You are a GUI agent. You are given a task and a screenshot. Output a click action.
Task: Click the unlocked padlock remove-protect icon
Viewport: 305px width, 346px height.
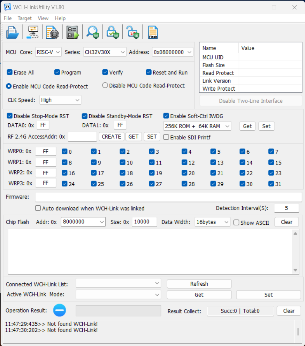[x=133, y=32]
